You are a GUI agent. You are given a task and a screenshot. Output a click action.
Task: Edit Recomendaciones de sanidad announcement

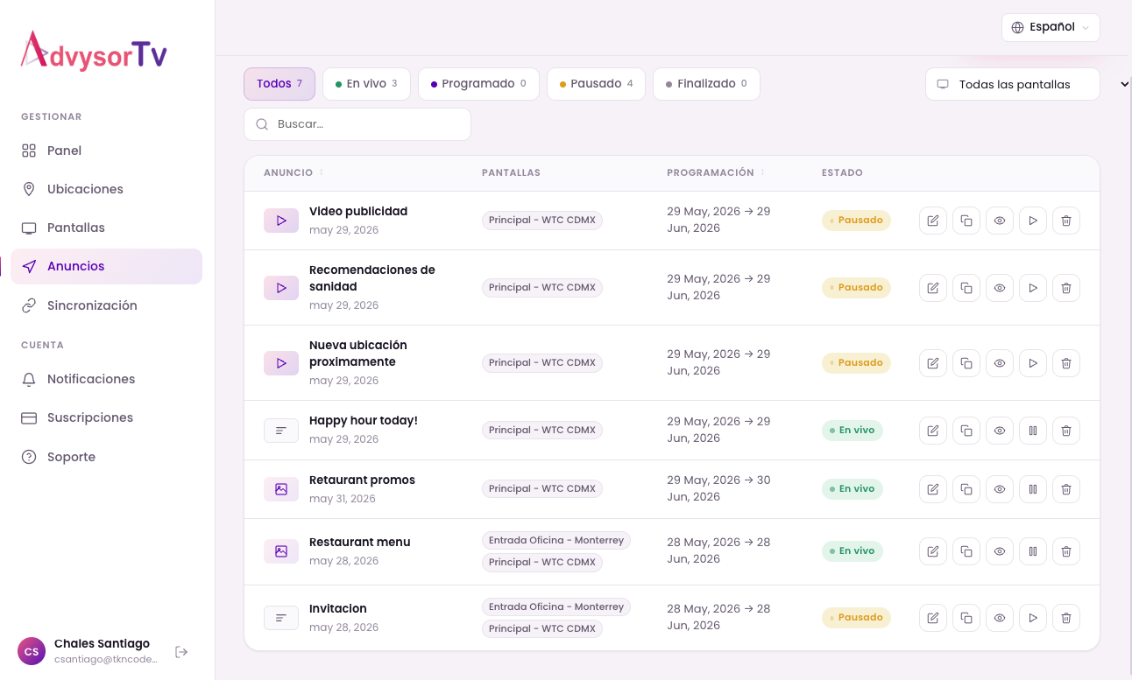[933, 288]
